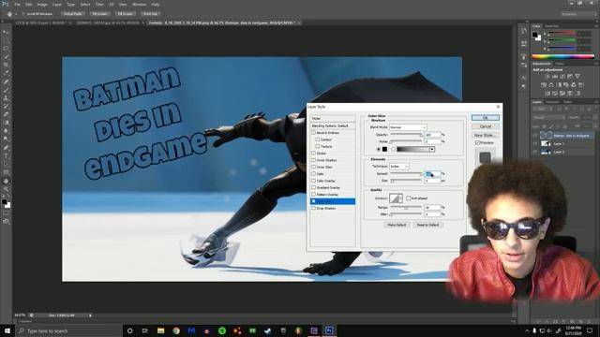
Task: Select the Brush tool
Action: [6, 90]
